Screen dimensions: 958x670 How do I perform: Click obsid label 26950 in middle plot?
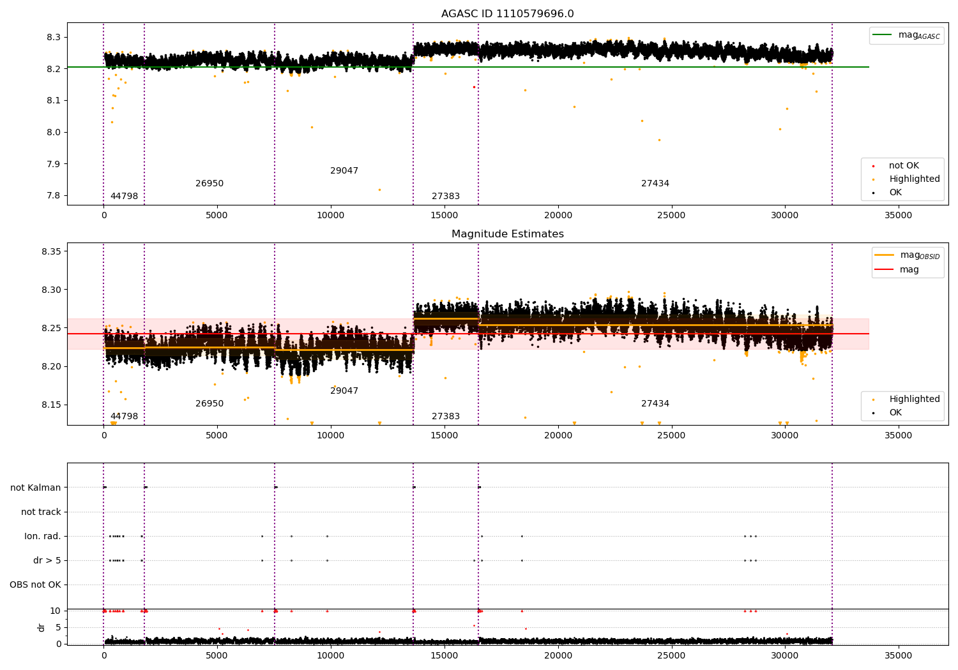pos(209,404)
